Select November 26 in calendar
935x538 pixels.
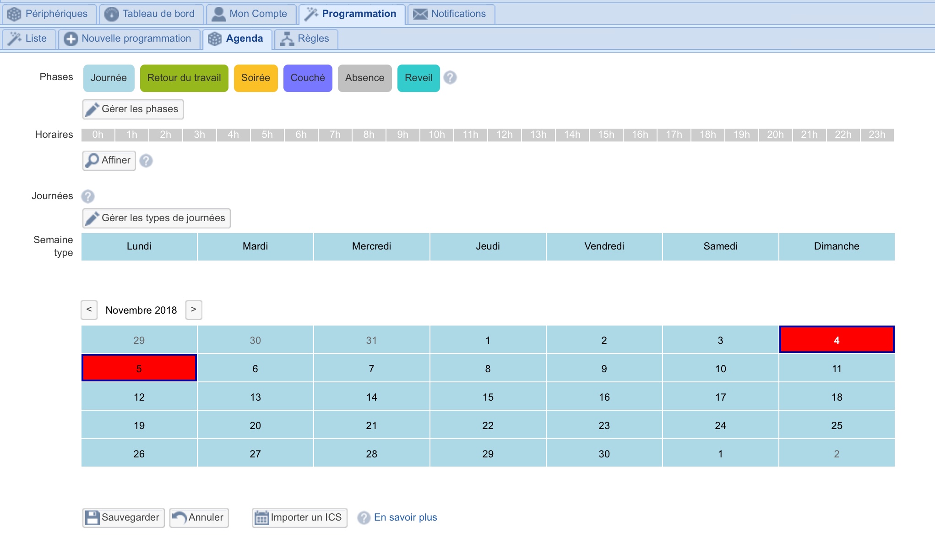click(x=139, y=453)
